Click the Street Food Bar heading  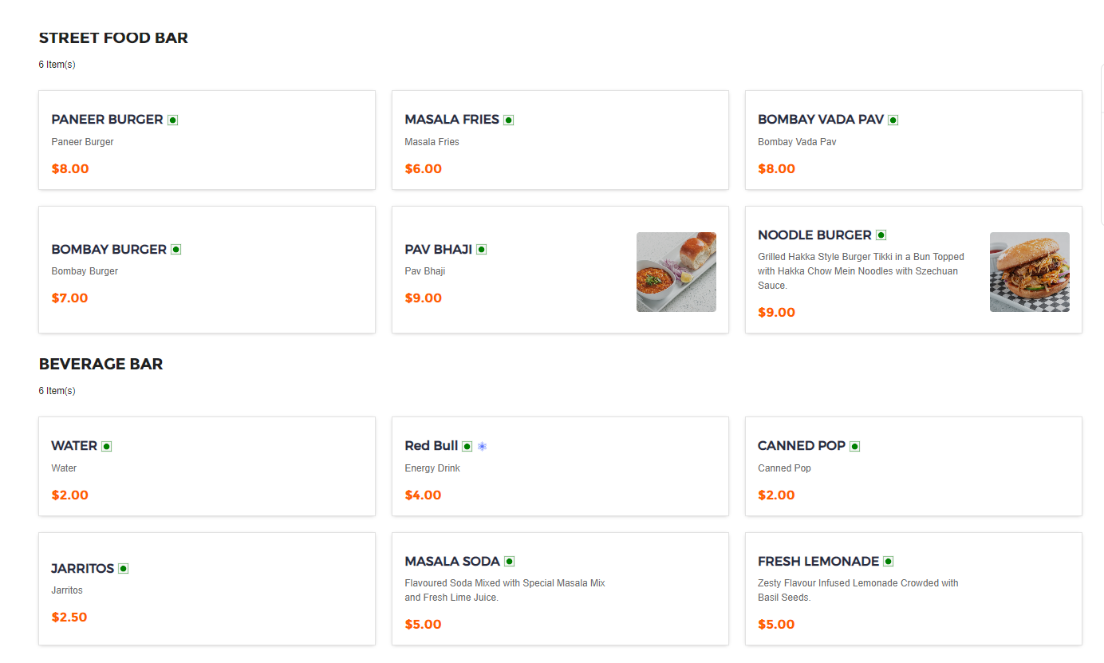113,38
